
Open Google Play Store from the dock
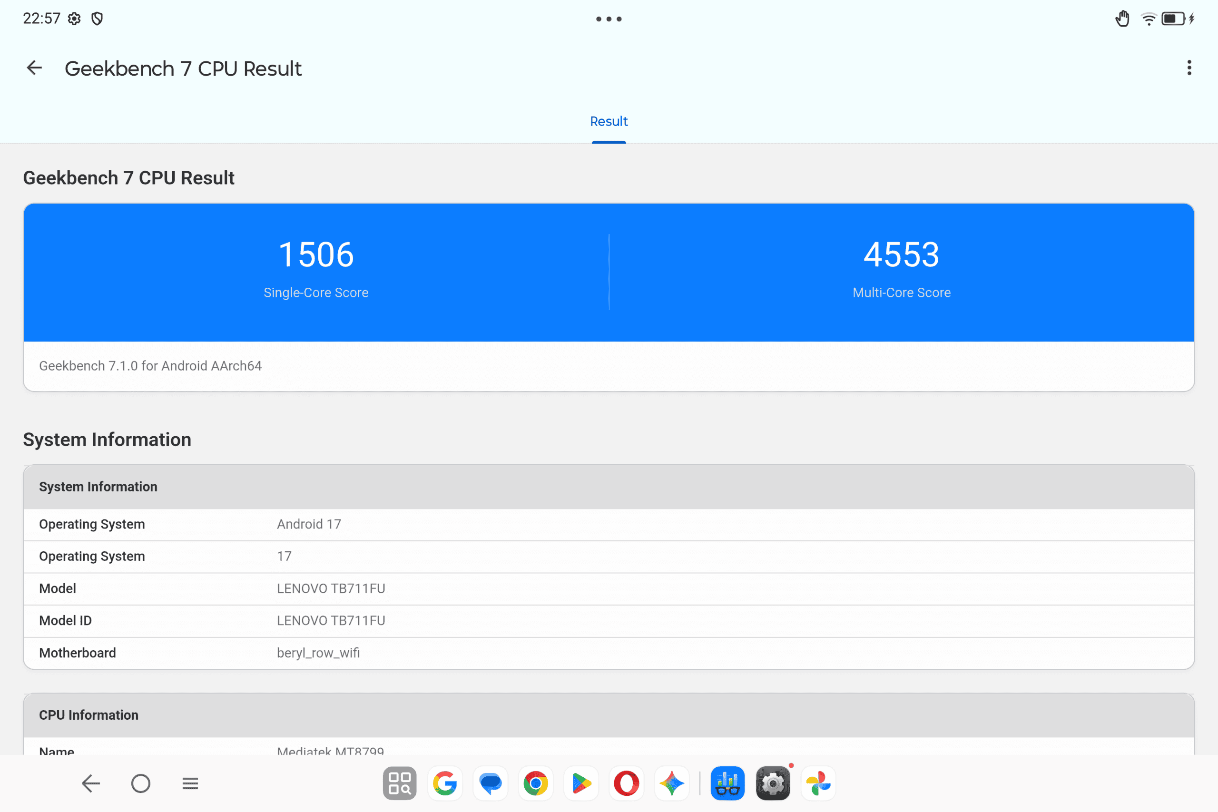point(581,783)
